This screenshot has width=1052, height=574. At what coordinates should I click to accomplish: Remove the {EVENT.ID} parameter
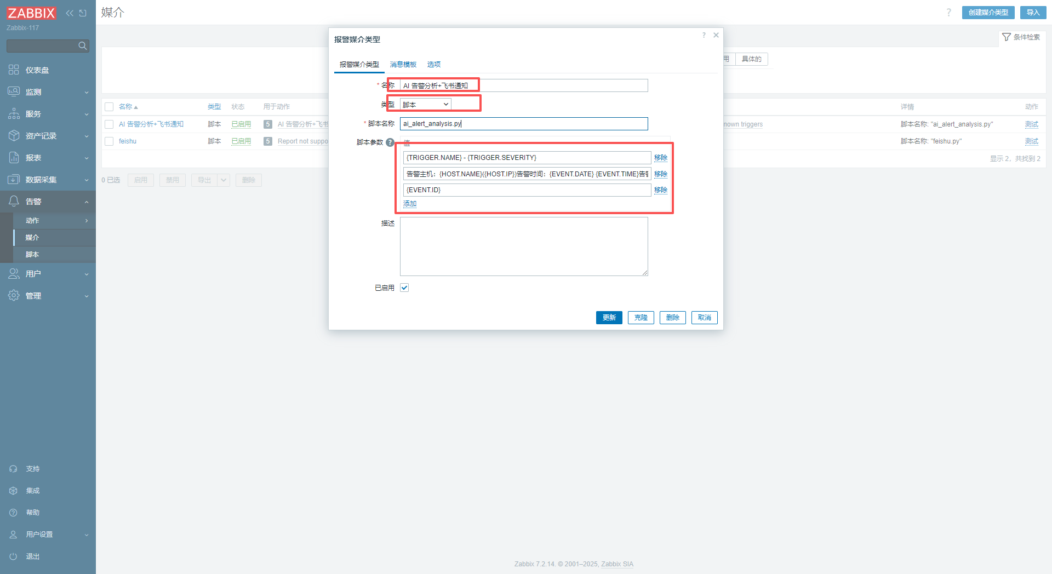[x=661, y=190]
